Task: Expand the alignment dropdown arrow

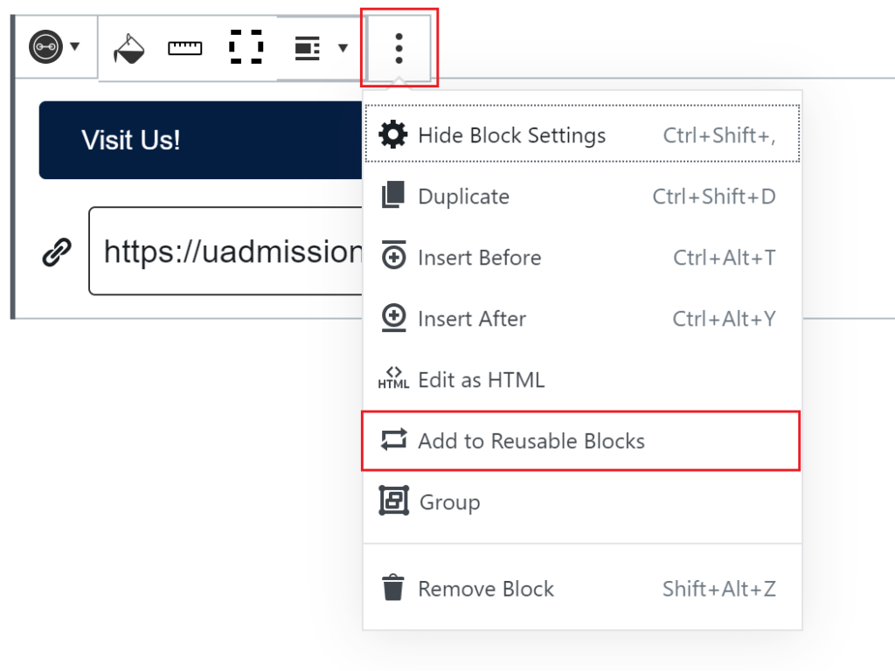Action: (x=343, y=48)
